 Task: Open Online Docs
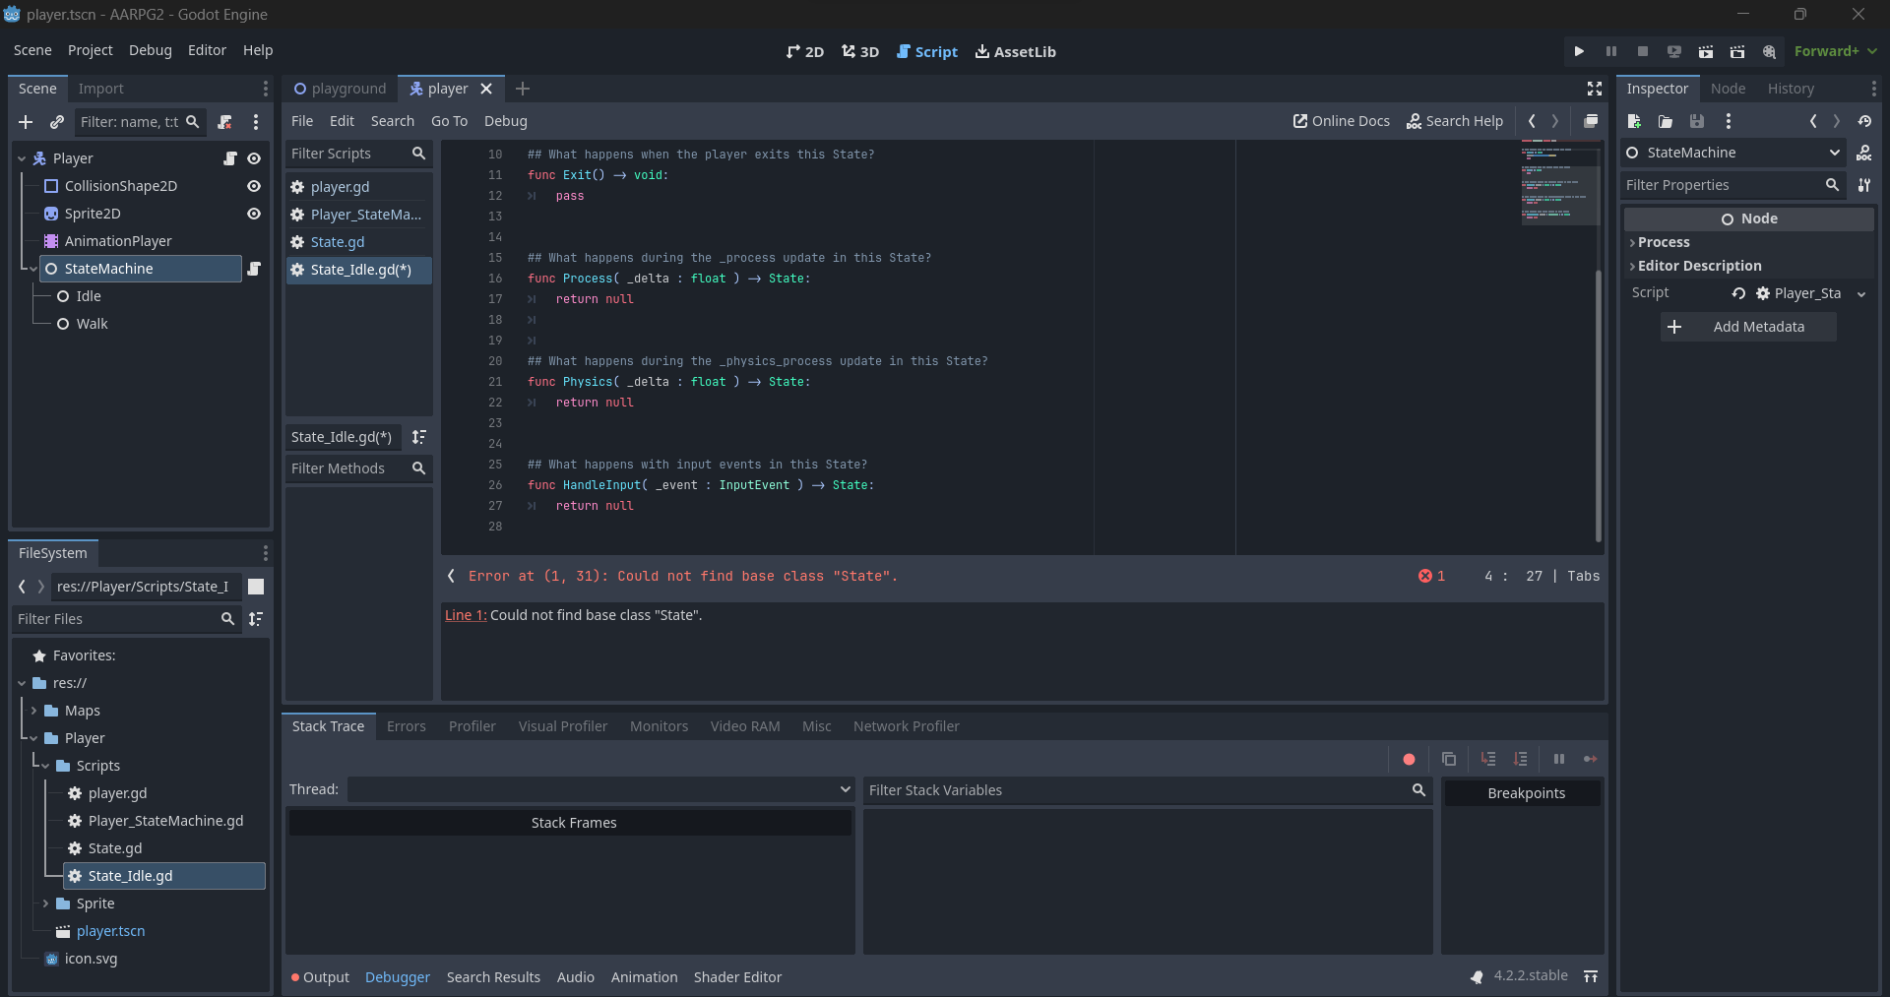[x=1341, y=121]
